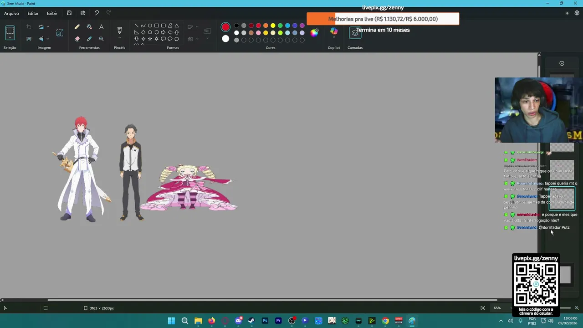Choose the rectangular Selection tool

tap(10, 31)
